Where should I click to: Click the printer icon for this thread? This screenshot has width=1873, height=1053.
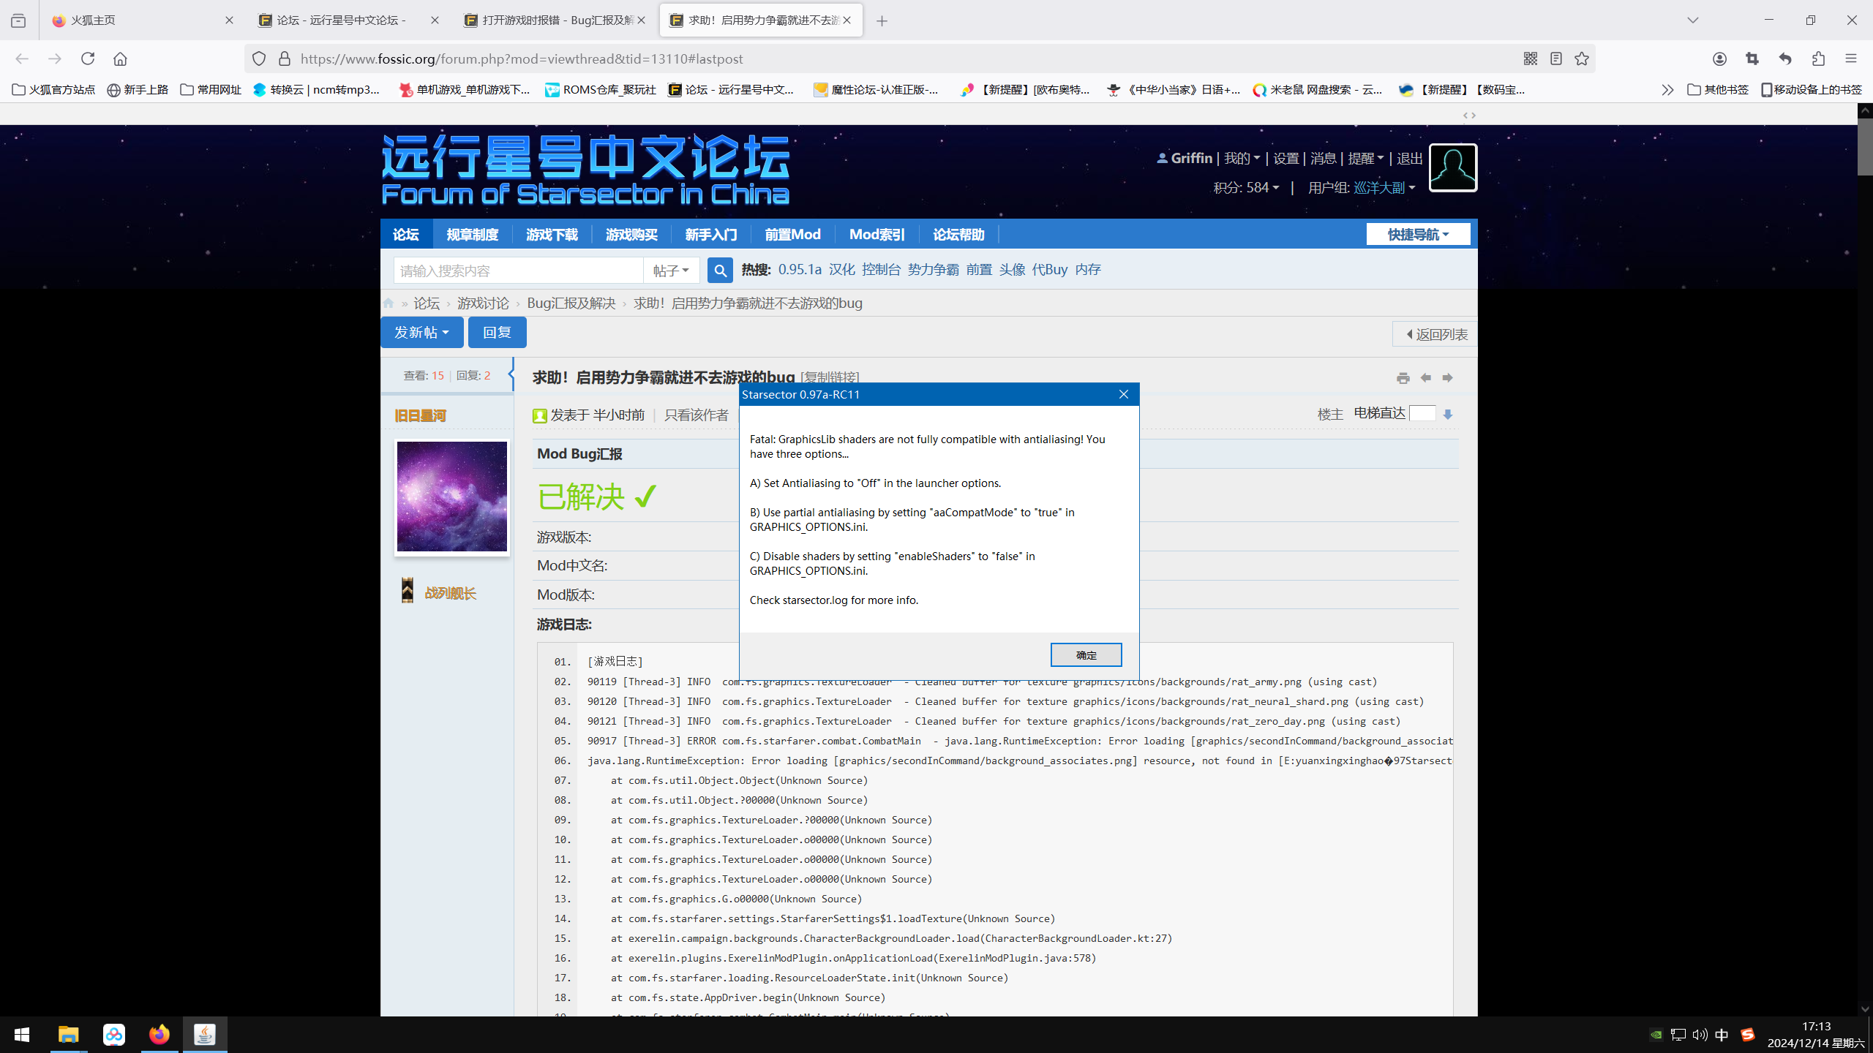click(1403, 378)
